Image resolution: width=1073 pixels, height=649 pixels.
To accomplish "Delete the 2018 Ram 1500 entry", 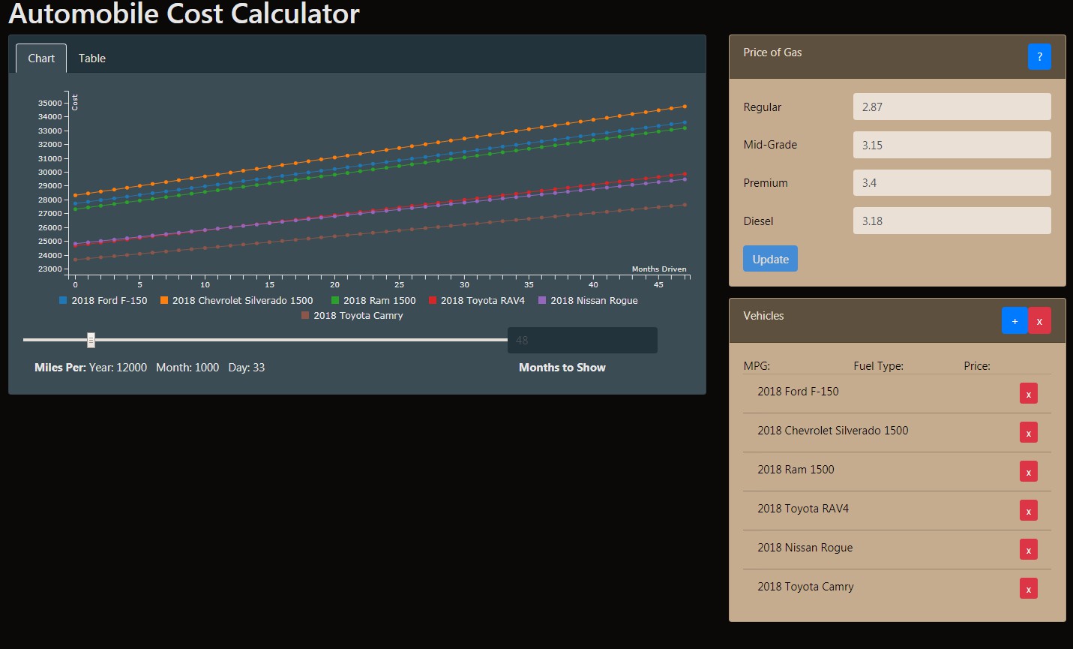I will click(x=1028, y=472).
